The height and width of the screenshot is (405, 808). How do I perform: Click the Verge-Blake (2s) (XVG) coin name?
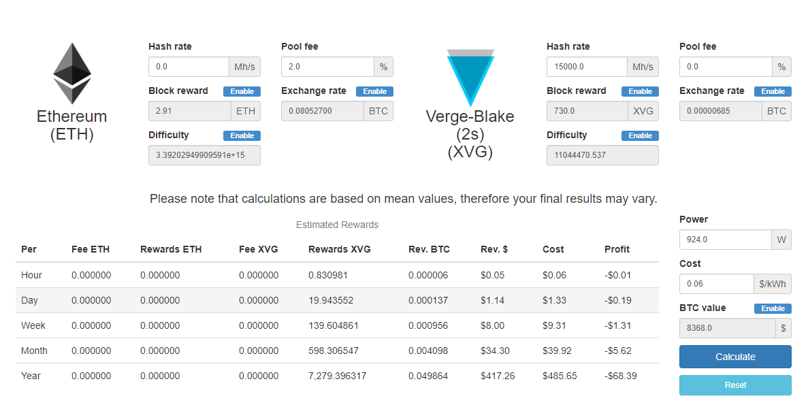(x=470, y=134)
